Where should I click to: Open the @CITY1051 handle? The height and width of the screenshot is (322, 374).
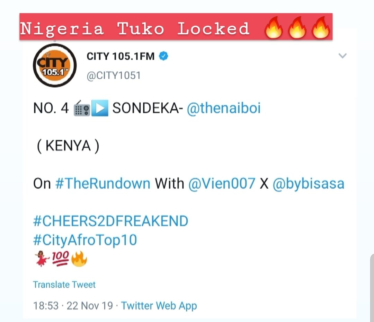coord(114,76)
